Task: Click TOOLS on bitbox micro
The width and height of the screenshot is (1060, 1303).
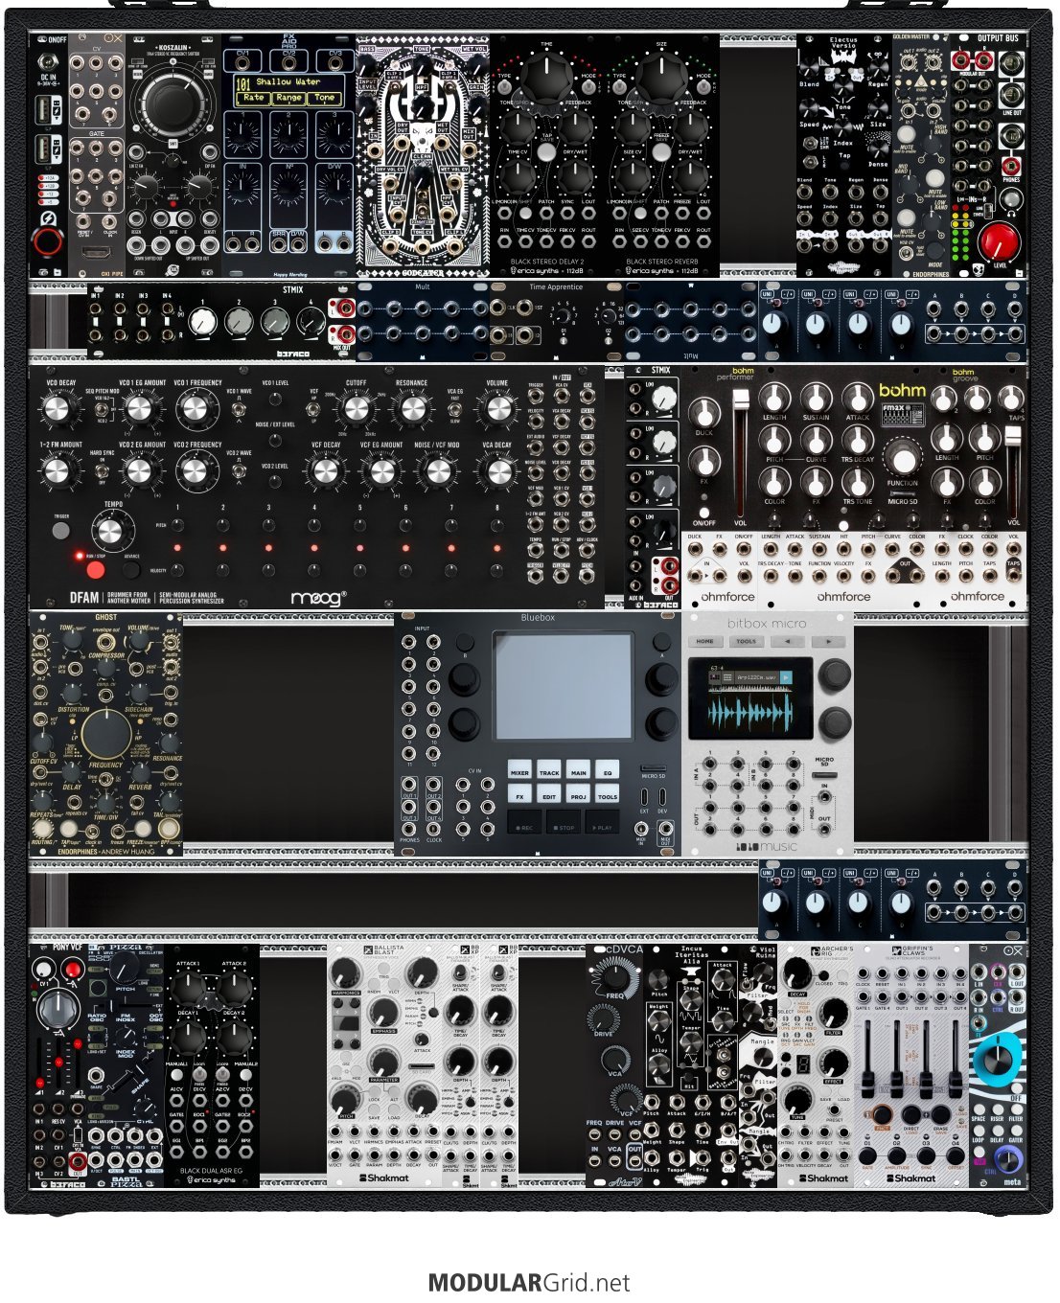Action: click(x=746, y=641)
